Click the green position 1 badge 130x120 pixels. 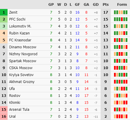click(x=4, y=12)
